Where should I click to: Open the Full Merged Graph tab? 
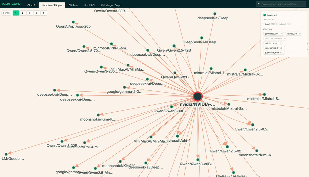111,5
